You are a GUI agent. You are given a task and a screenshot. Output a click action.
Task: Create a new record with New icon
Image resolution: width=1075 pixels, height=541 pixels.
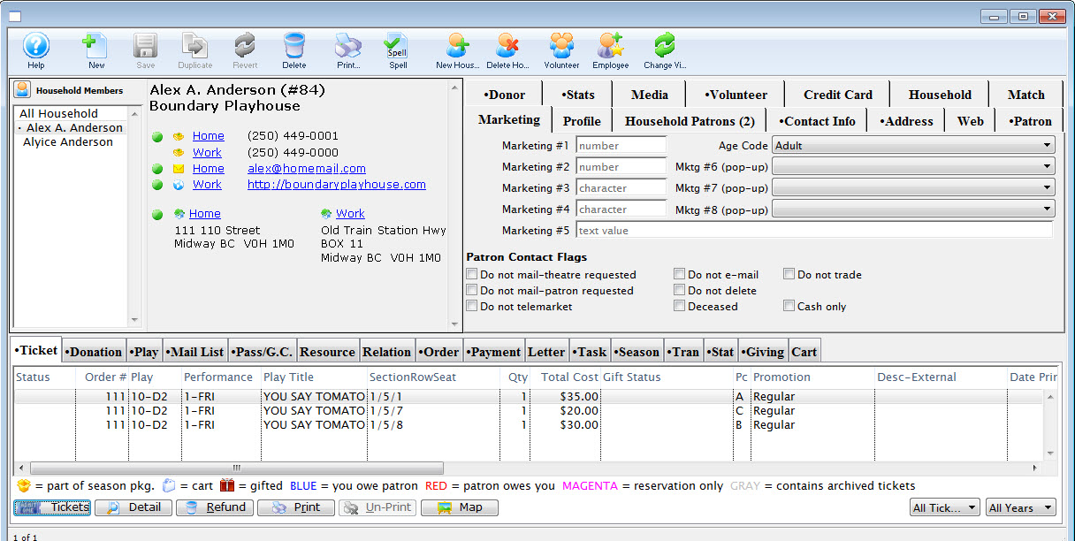coord(95,47)
